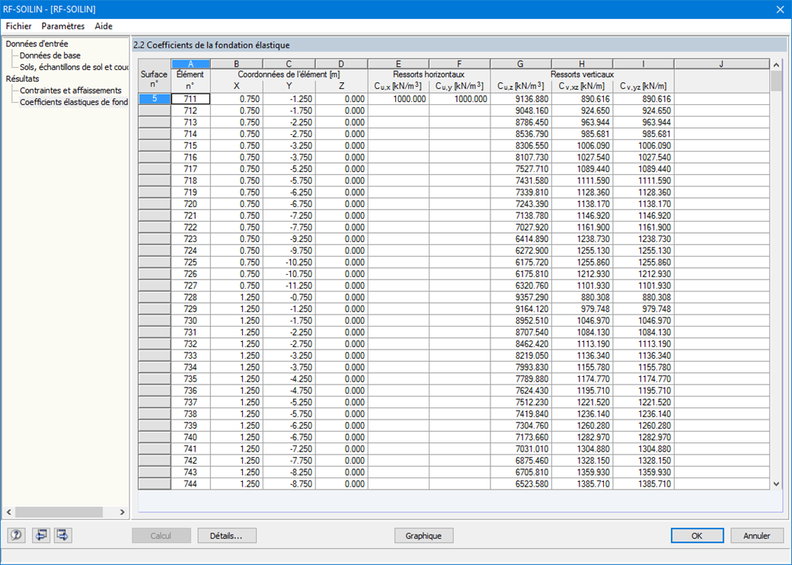The height and width of the screenshot is (565, 792).
Task: Click the grayed-out Calcul button
Action: [161, 535]
